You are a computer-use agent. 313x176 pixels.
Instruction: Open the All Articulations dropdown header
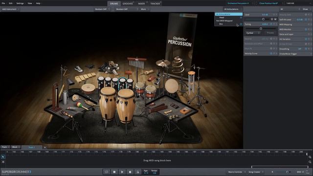(x=233, y=9)
